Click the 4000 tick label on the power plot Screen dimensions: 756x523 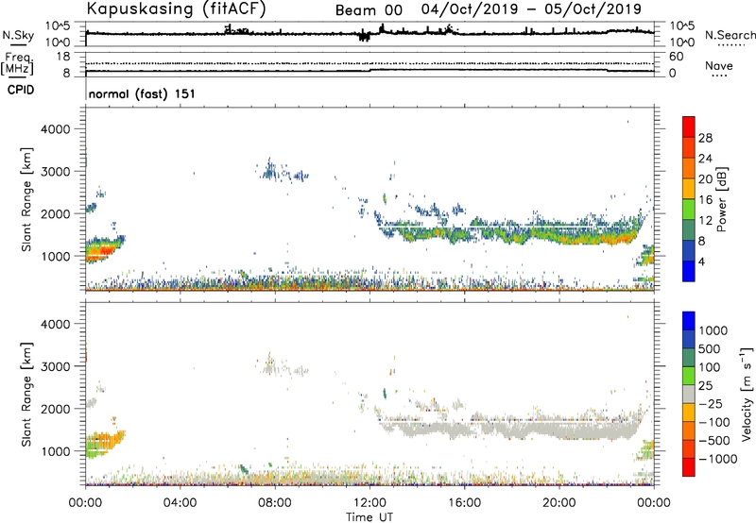tap(55, 129)
